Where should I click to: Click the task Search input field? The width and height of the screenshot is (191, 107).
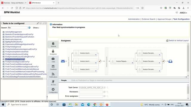(x=18, y=28)
